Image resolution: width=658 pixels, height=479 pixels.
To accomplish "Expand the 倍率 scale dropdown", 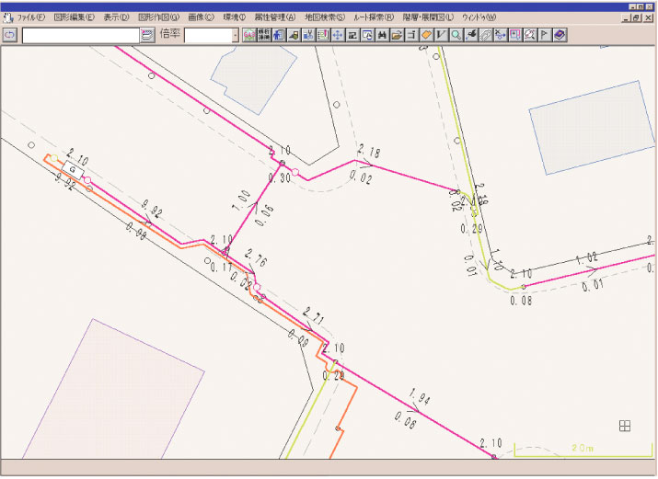I will click(x=235, y=35).
